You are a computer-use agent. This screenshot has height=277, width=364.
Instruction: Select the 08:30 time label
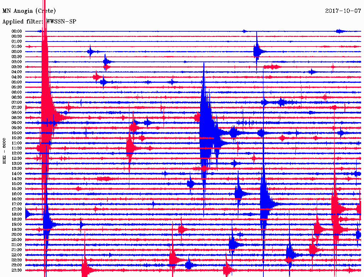[17, 118]
